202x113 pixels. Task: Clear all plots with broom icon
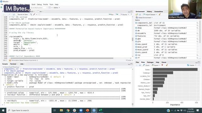point(167,65)
